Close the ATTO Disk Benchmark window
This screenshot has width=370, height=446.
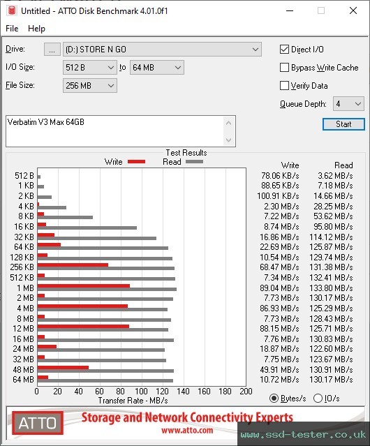[x=353, y=10]
